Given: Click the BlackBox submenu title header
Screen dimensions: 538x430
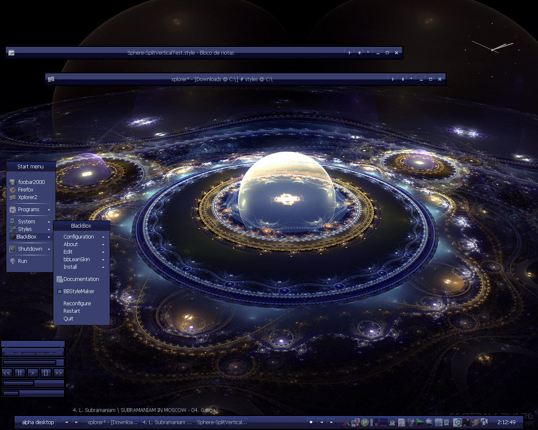Looking at the screenshot, I should point(81,225).
